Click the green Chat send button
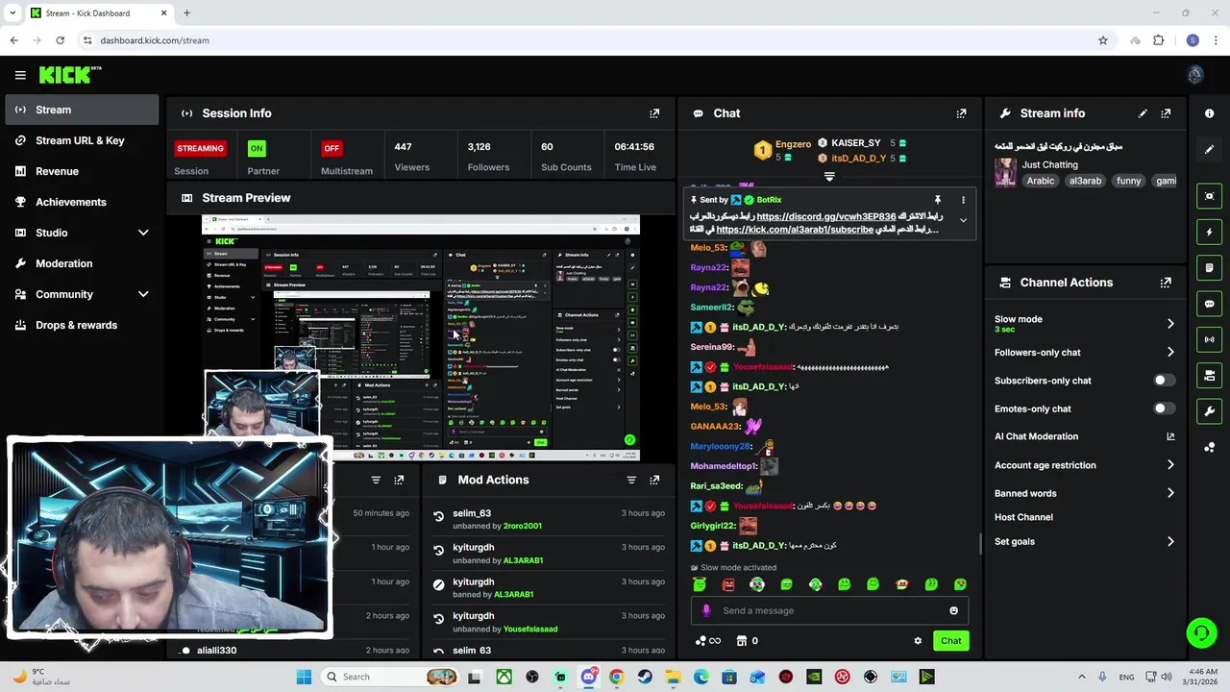 (x=950, y=641)
